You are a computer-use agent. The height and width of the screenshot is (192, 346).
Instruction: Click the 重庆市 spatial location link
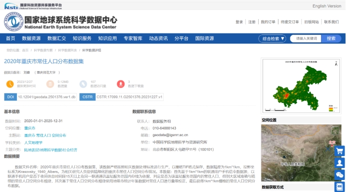pos(29,128)
